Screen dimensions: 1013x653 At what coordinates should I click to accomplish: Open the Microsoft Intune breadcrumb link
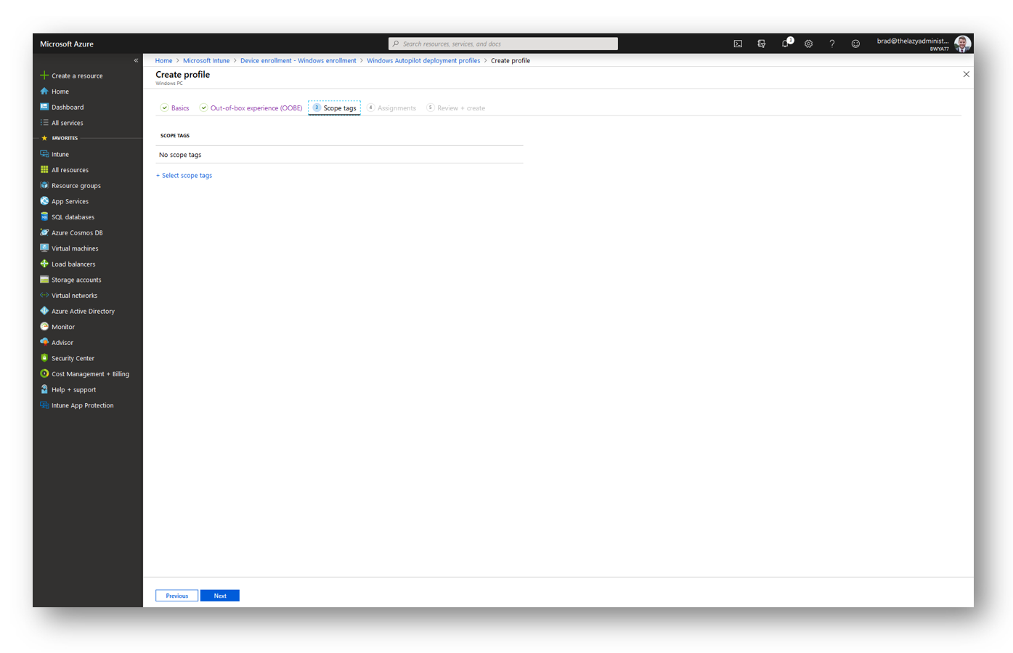click(x=206, y=61)
